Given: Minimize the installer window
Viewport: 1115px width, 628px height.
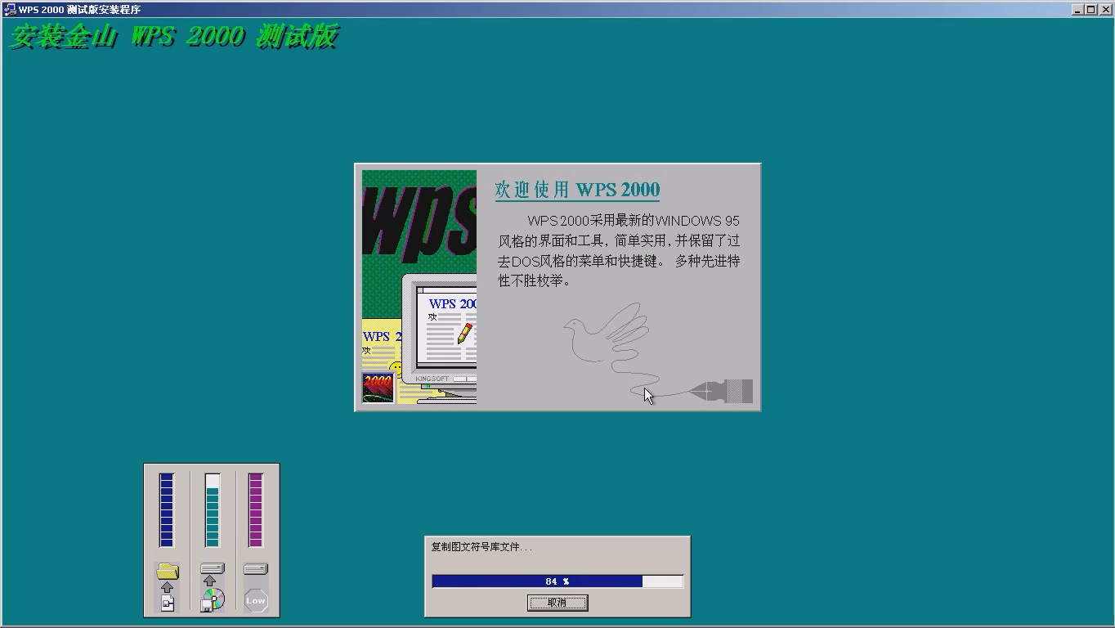Looking at the screenshot, I should (x=1078, y=10).
